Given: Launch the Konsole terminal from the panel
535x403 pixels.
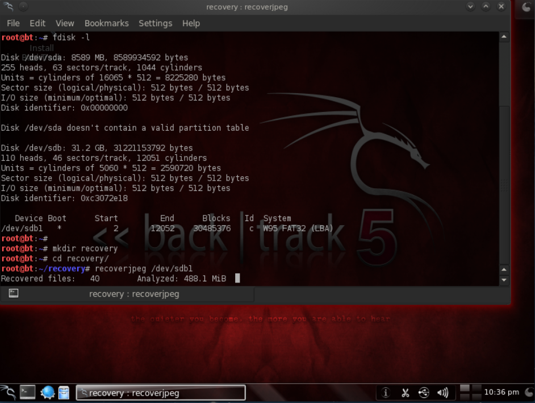Looking at the screenshot, I should [x=27, y=392].
